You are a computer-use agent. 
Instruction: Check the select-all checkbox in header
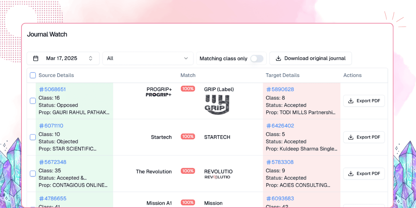[x=33, y=75]
